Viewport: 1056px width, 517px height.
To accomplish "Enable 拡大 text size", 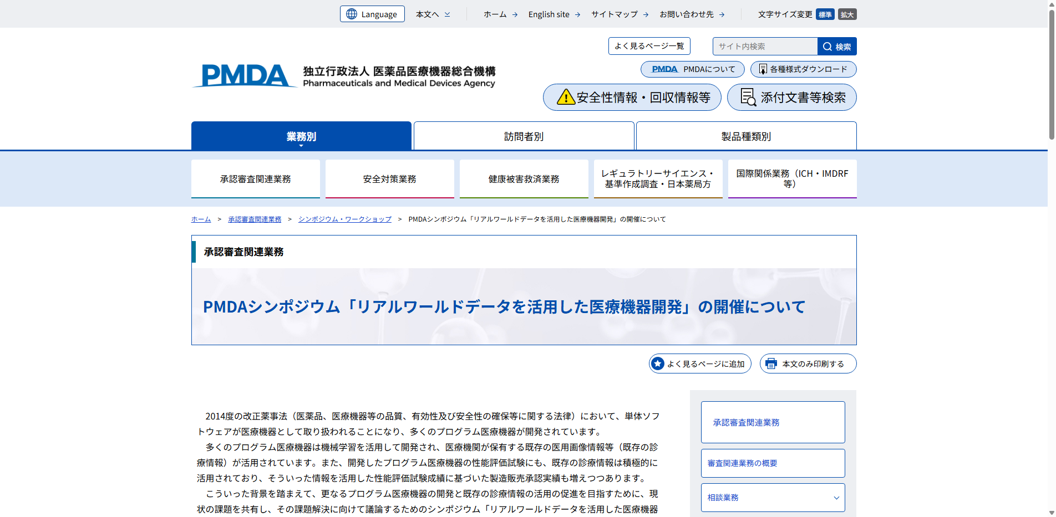I will click(x=847, y=14).
